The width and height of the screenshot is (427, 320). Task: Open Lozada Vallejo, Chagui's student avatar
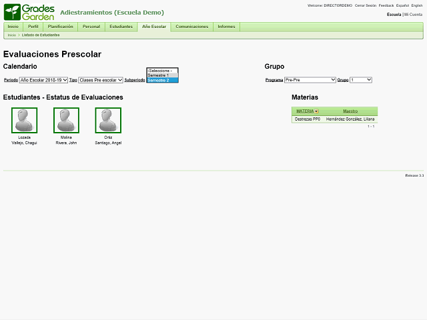(x=24, y=121)
